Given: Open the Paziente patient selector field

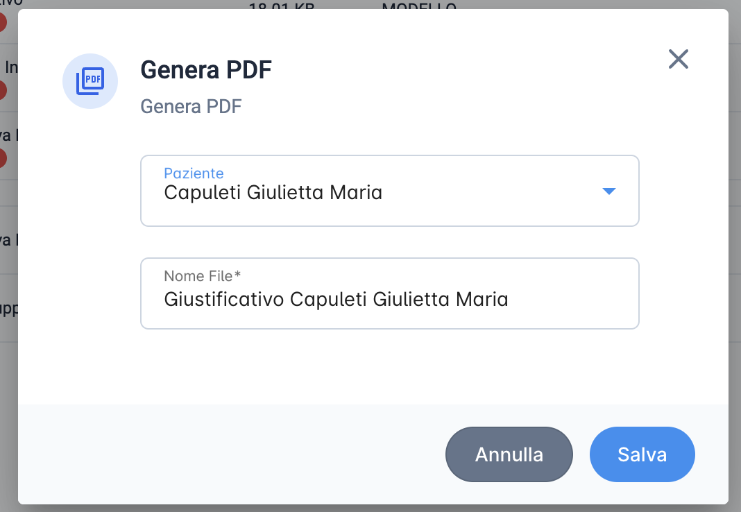Looking at the screenshot, I should pos(390,191).
